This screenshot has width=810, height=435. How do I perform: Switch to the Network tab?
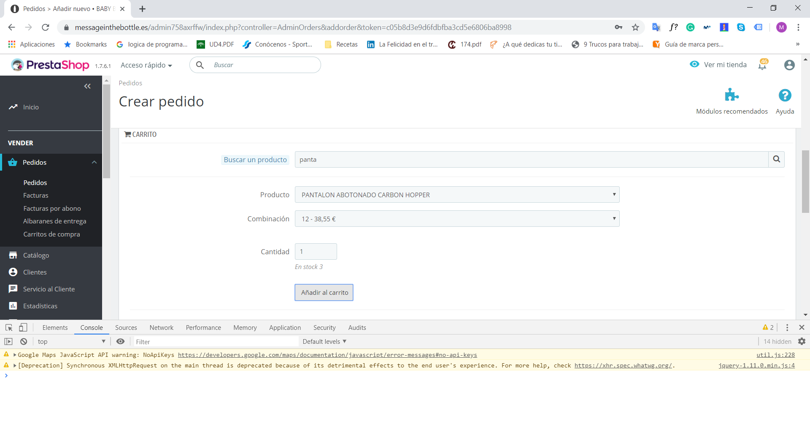coord(161,328)
